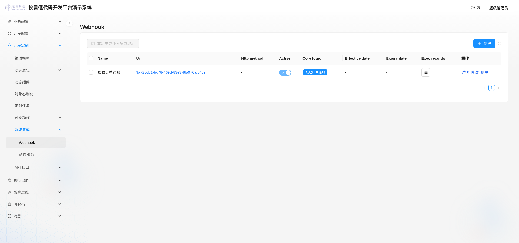Open the 详情 link for 接收订单通知
Viewport: 519px width, 243px height.
tap(465, 72)
